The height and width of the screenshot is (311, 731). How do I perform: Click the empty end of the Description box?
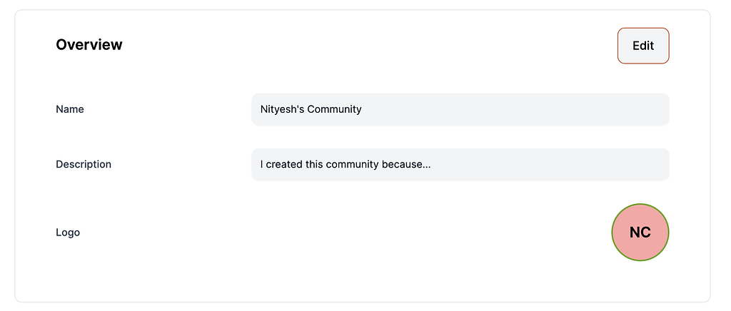coord(550,164)
